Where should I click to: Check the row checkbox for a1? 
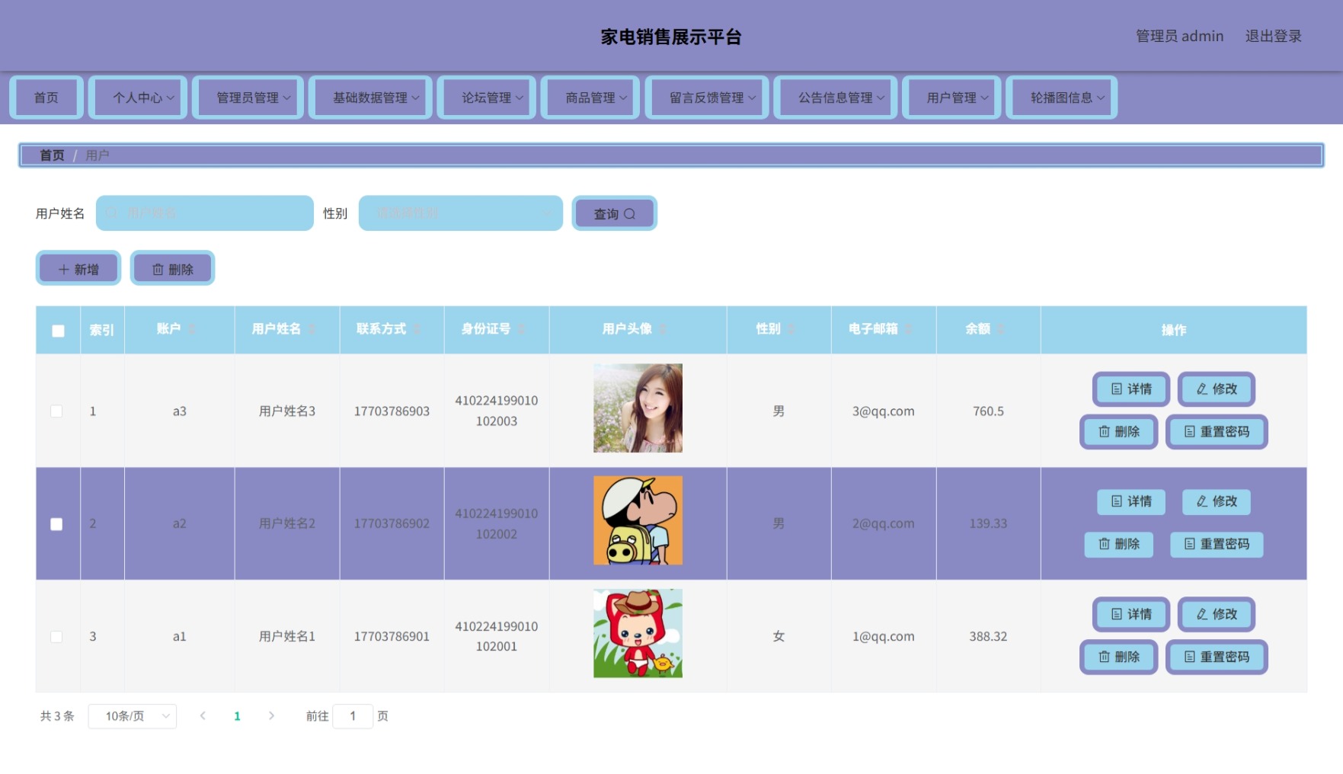[56, 637]
